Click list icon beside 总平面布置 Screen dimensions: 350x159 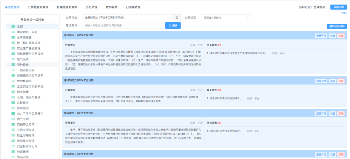(x=13, y=38)
